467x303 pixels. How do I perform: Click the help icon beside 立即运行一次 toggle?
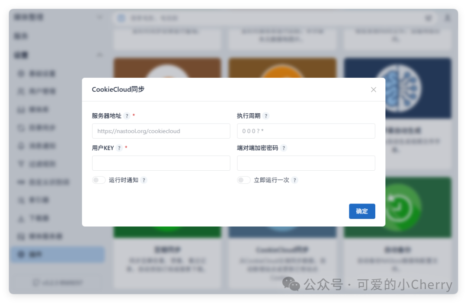click(294, 180)
